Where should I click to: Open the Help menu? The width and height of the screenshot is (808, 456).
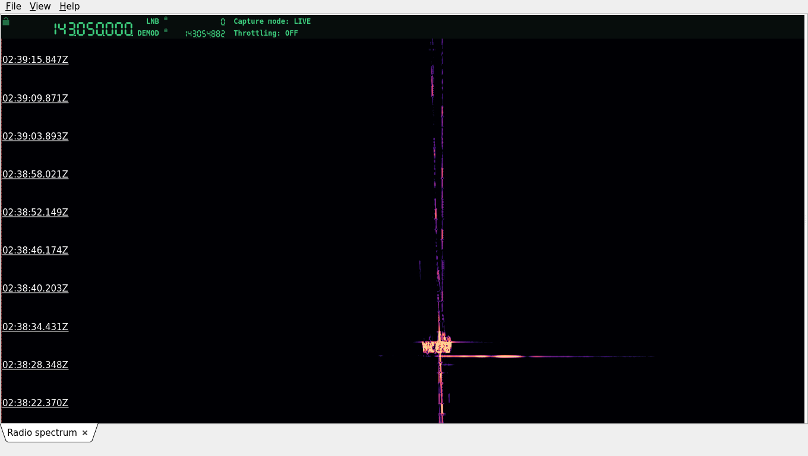[70, 7]
